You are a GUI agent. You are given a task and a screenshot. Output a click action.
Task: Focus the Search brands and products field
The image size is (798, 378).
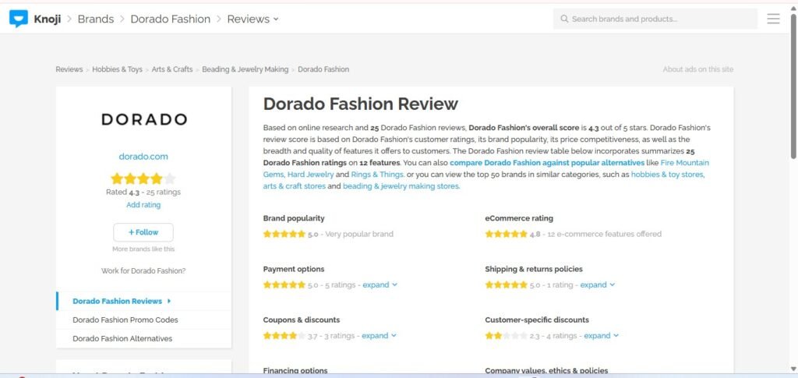point(655,19)
